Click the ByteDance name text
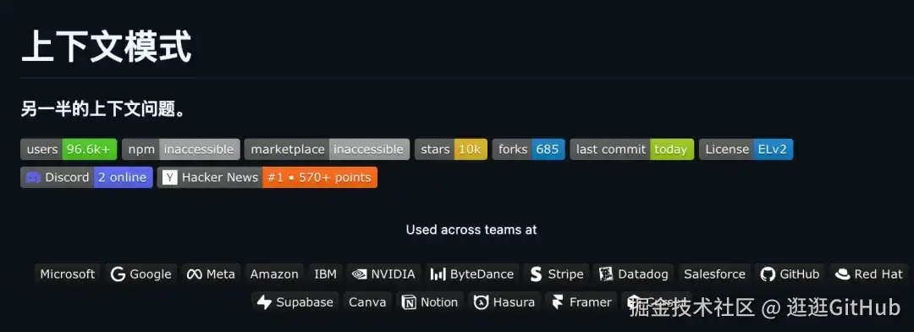914x332 pixels. tap(482, 274)
